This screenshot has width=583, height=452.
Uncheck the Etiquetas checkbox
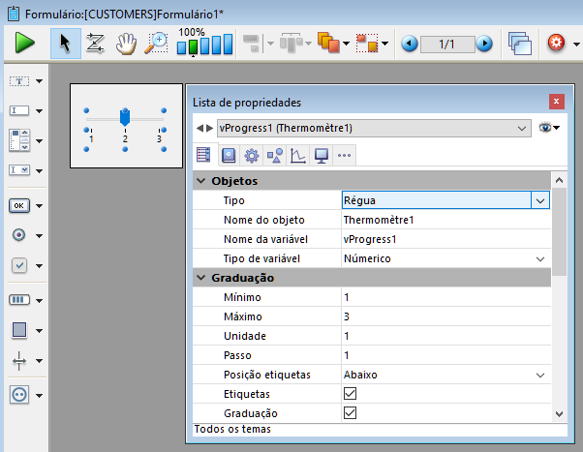click(x=351, y=394)
